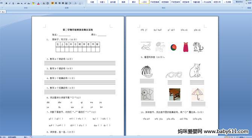
Task: Justify the paragraph text
Action: (63, 3)
